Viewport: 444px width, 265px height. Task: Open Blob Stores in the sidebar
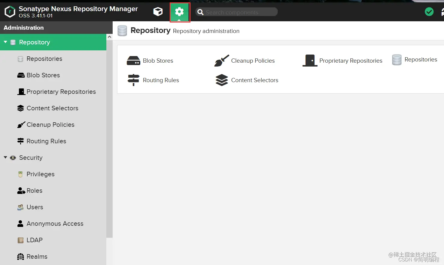click(x=53, y=75)
